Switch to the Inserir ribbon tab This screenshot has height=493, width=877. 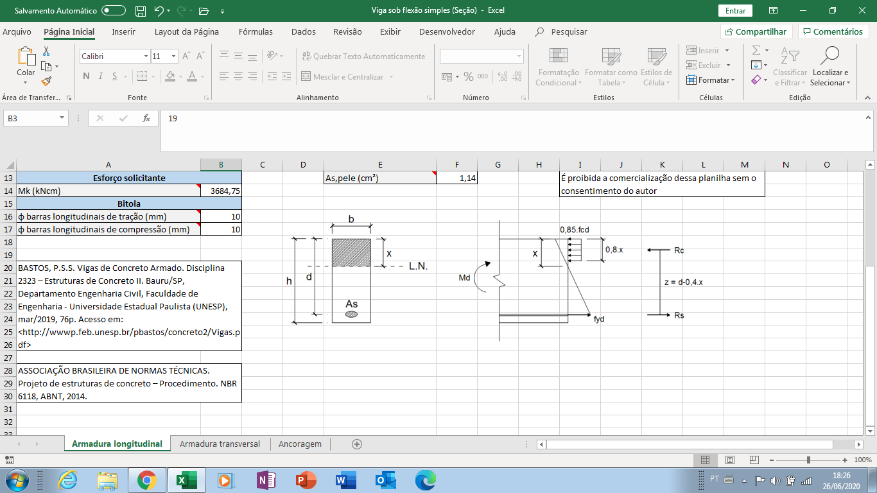123,31
